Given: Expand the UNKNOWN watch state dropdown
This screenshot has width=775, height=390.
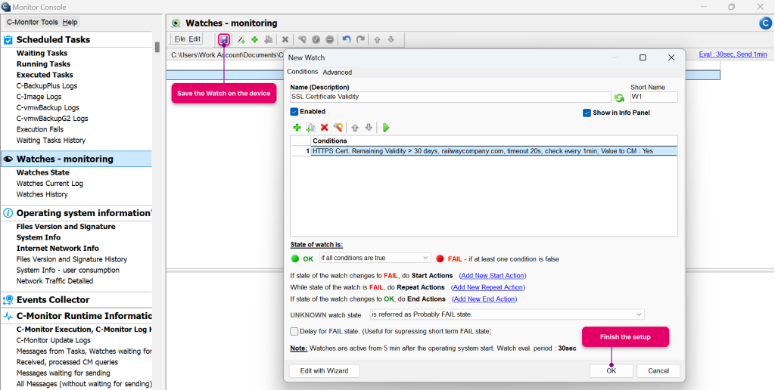Looking at the screenshot, I should [507, 314].
